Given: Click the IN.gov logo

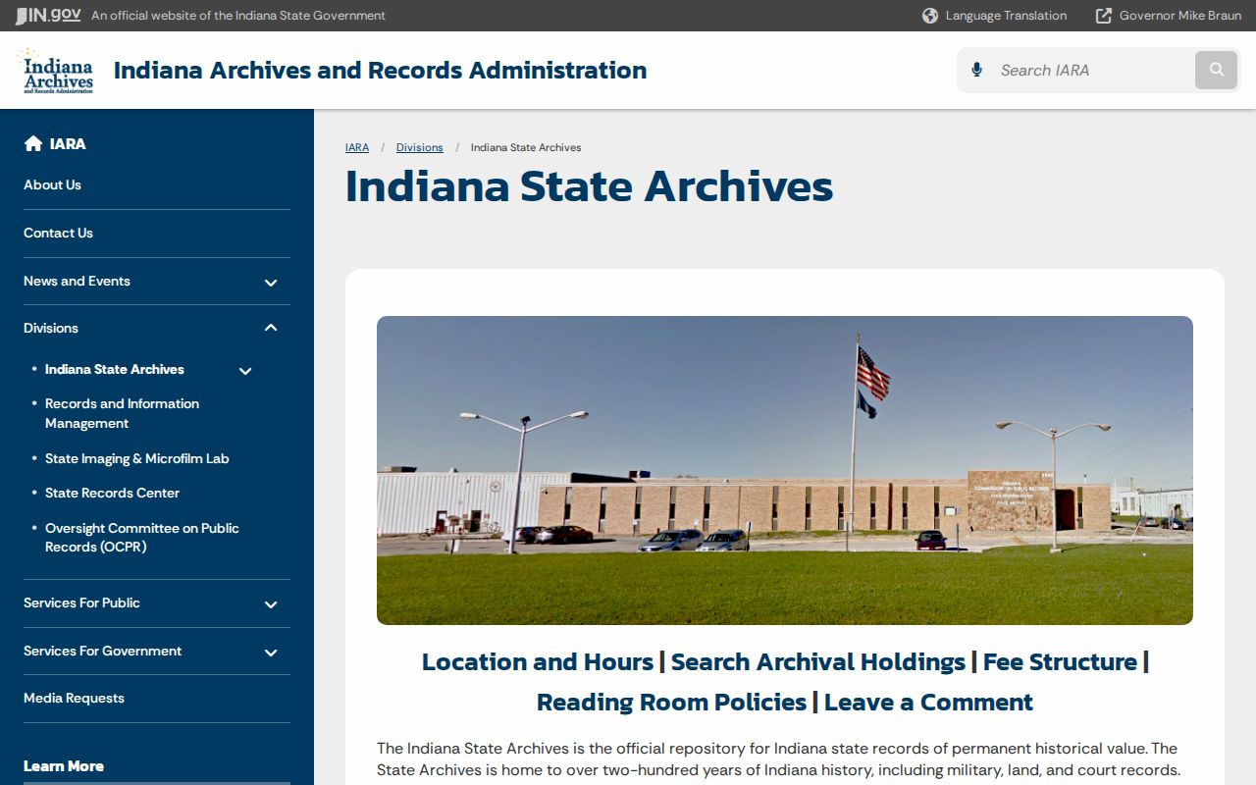Looking at the screenshot, I should pos(48,16).
